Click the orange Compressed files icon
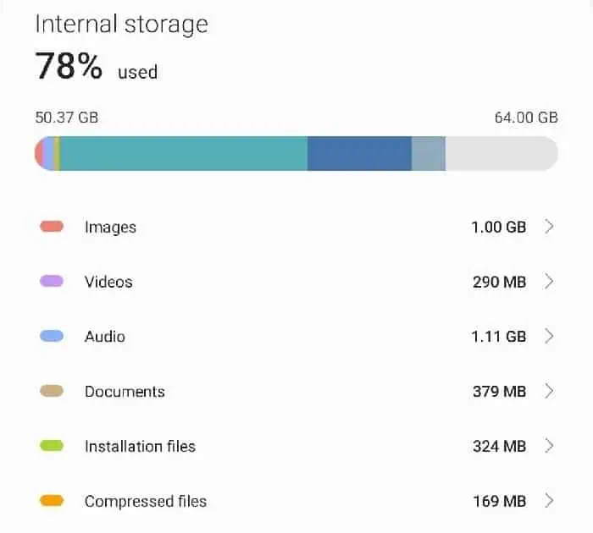 tap(52, 501)
